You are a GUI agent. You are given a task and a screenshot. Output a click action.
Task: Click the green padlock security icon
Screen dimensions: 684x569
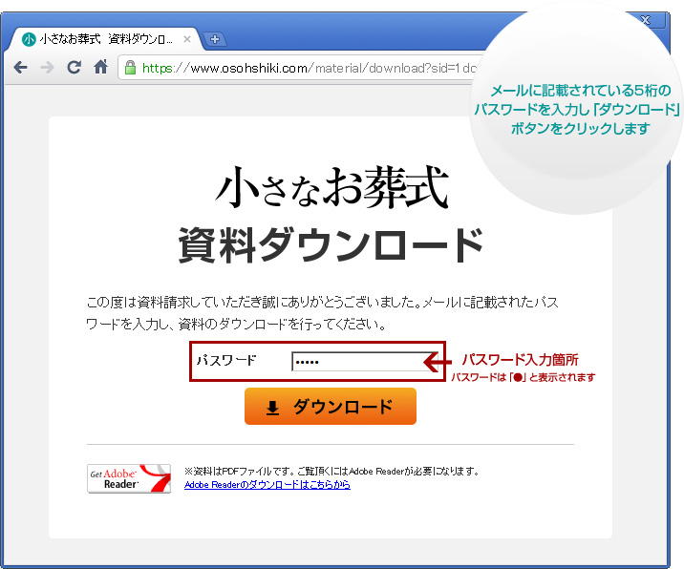coord(130,68)
